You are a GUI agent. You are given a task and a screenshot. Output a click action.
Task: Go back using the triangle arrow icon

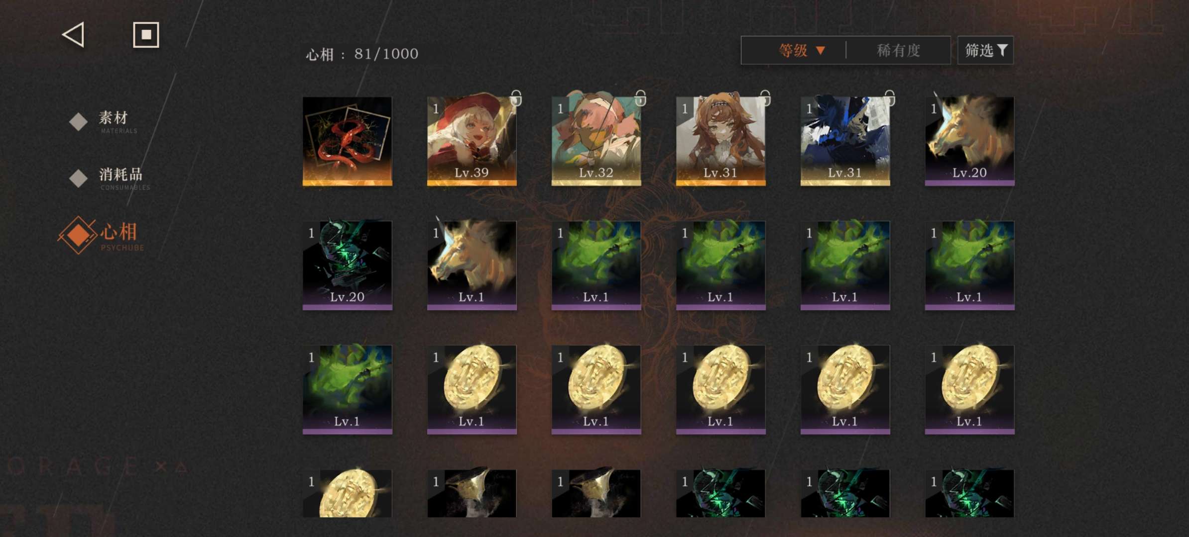tap(74, 35)
